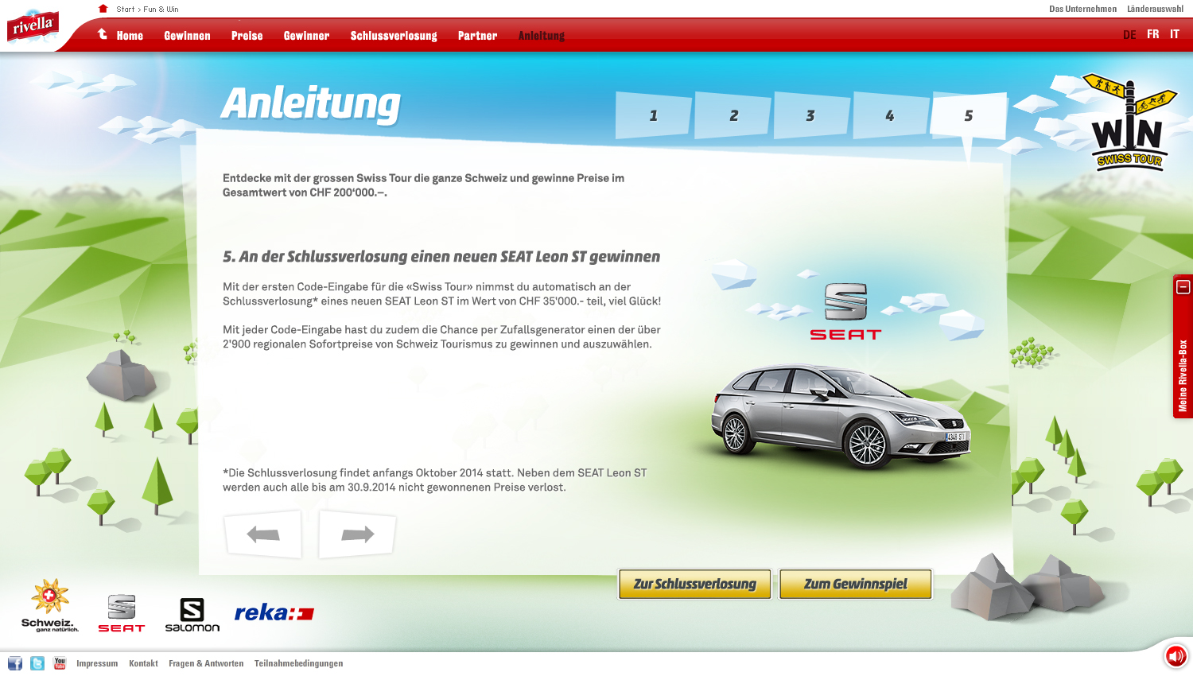Go to step 3 tab

coord(810,116)
